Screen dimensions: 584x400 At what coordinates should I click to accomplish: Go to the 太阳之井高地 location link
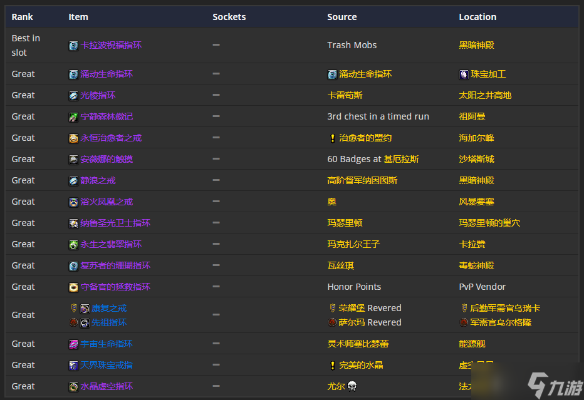[485, 96]
